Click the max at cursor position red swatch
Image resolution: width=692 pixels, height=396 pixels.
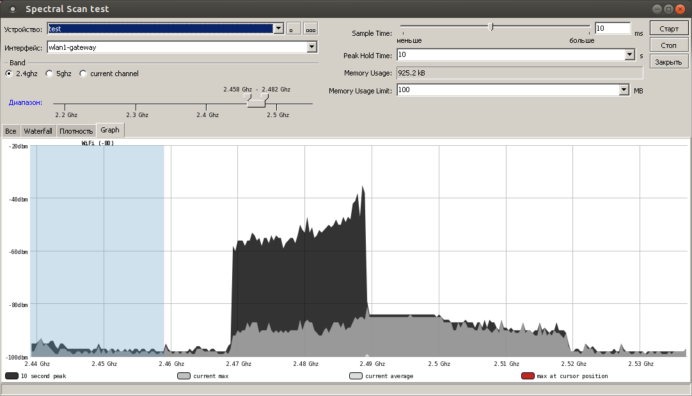[x=528, y=376]
